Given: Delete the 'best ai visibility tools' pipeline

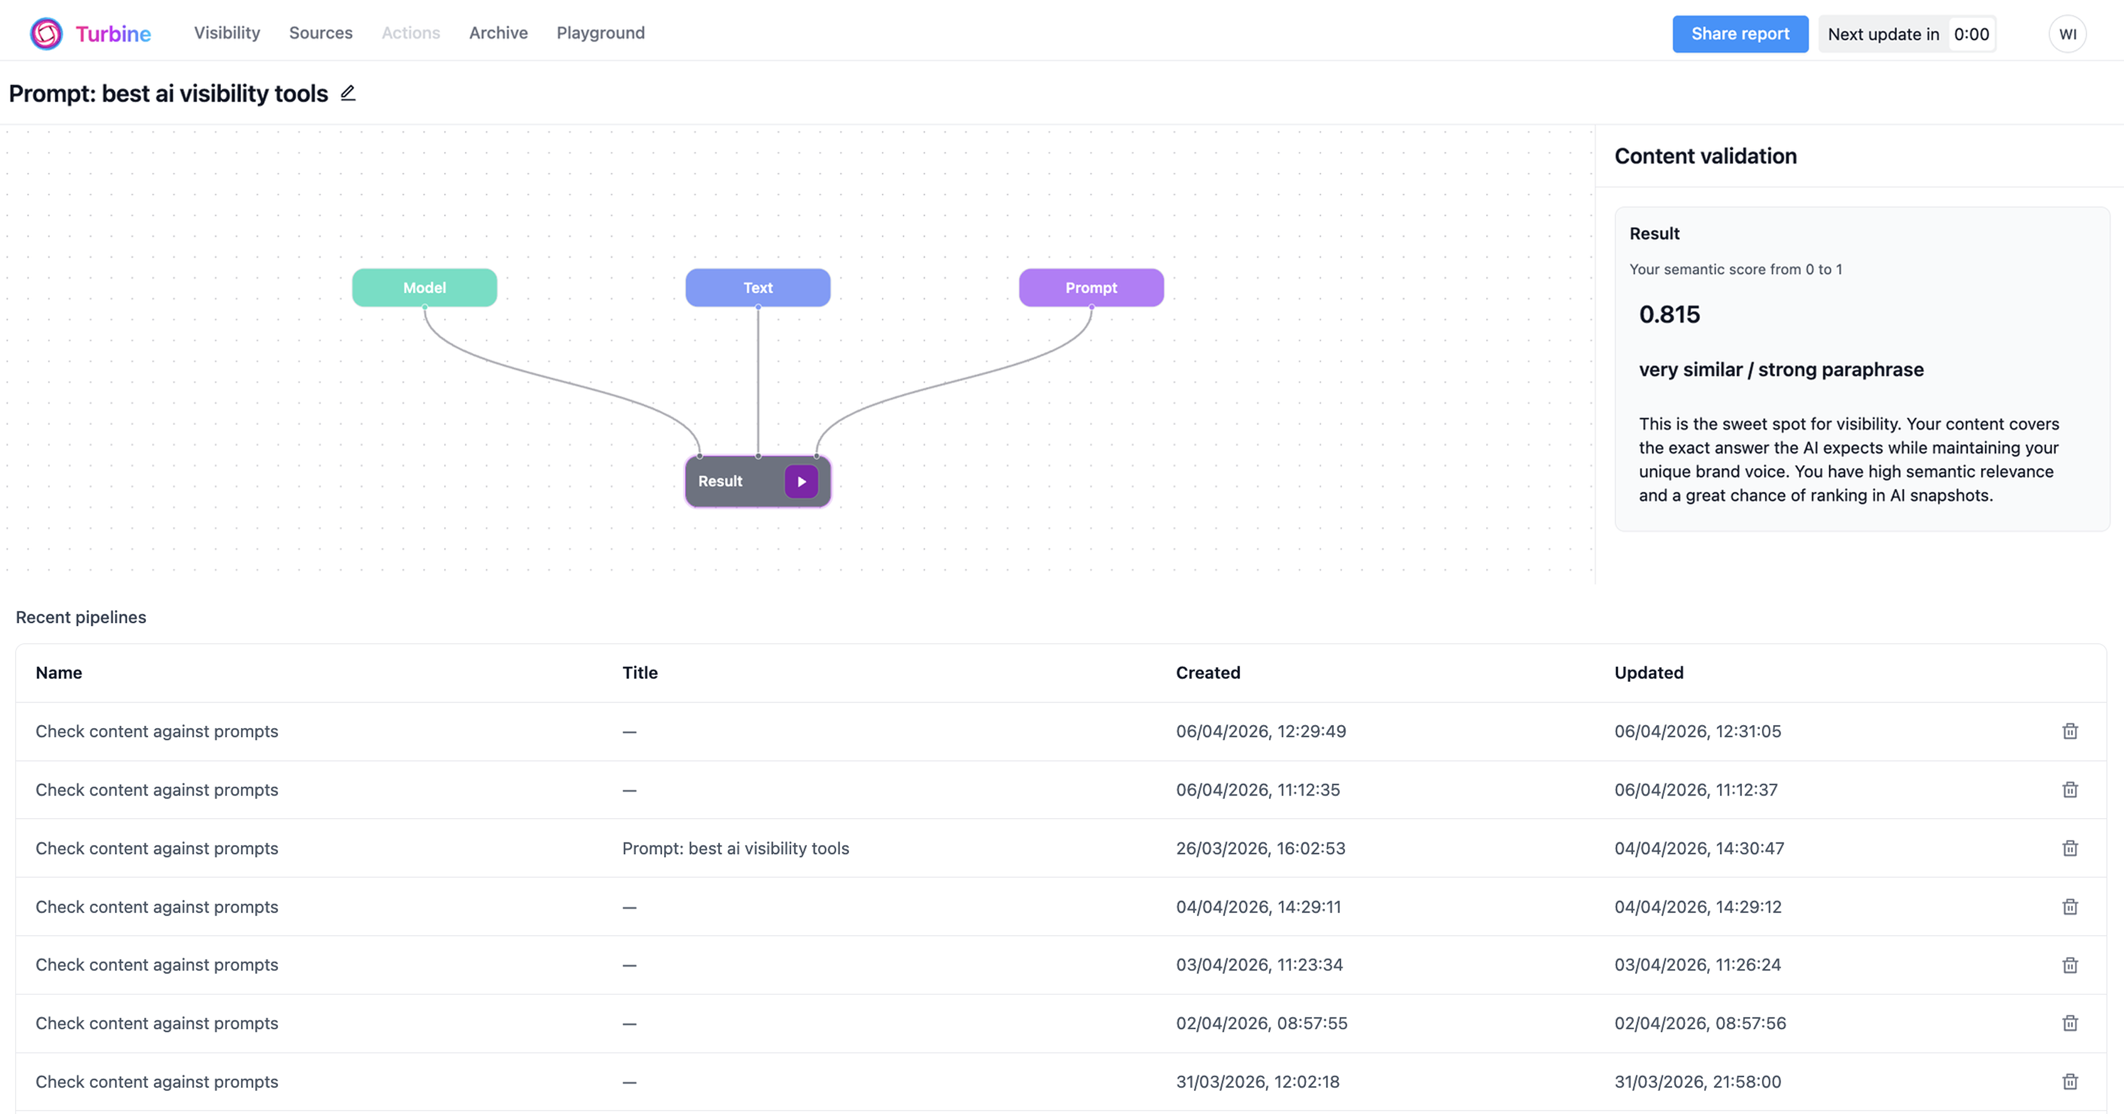Looking at the screenshot, I should (2070, 849).
